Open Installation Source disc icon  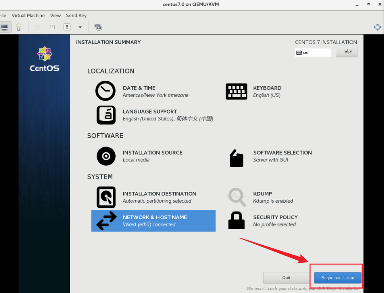click(106, 156)
